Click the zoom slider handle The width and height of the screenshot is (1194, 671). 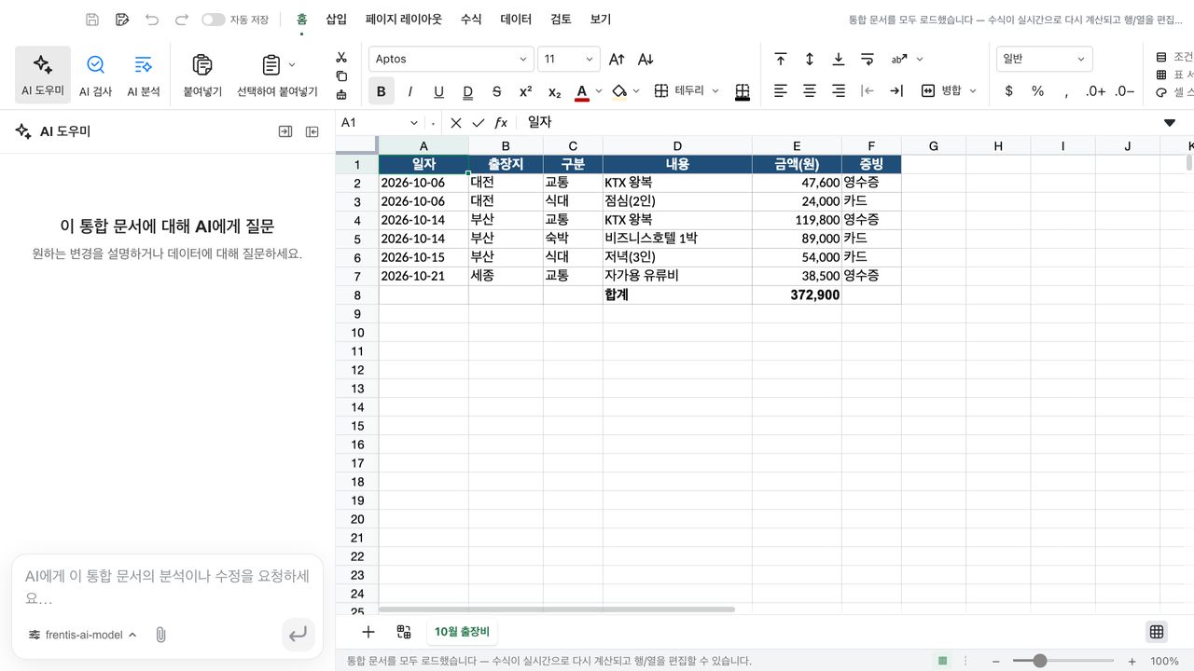[1039, 661]
